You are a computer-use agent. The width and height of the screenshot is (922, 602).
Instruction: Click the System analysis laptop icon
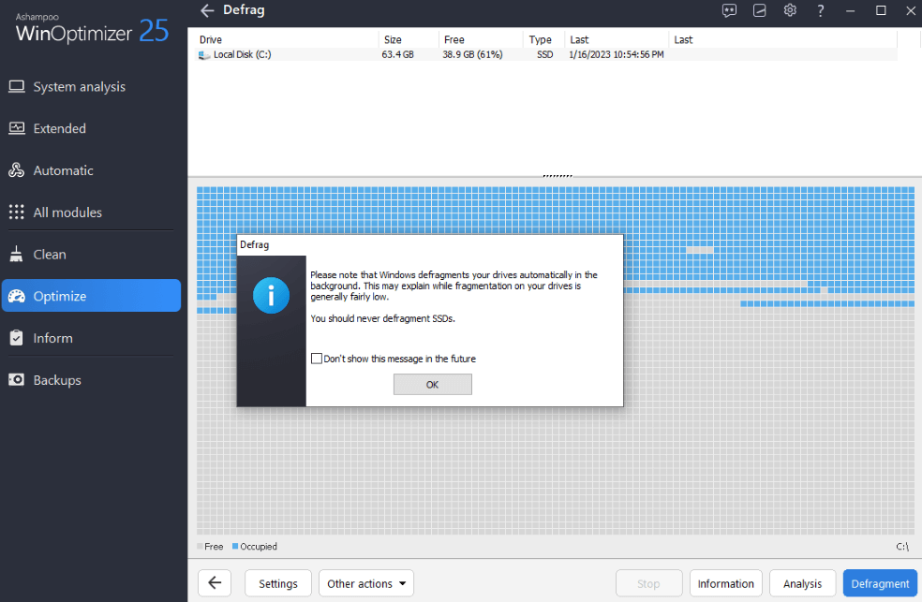point(17,87)
